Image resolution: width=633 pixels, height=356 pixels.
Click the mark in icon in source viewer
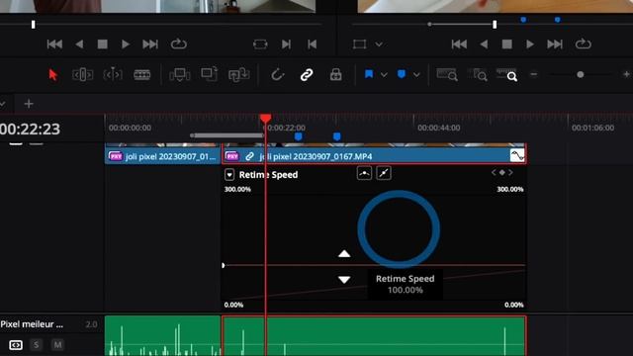[x=286, y=44]
